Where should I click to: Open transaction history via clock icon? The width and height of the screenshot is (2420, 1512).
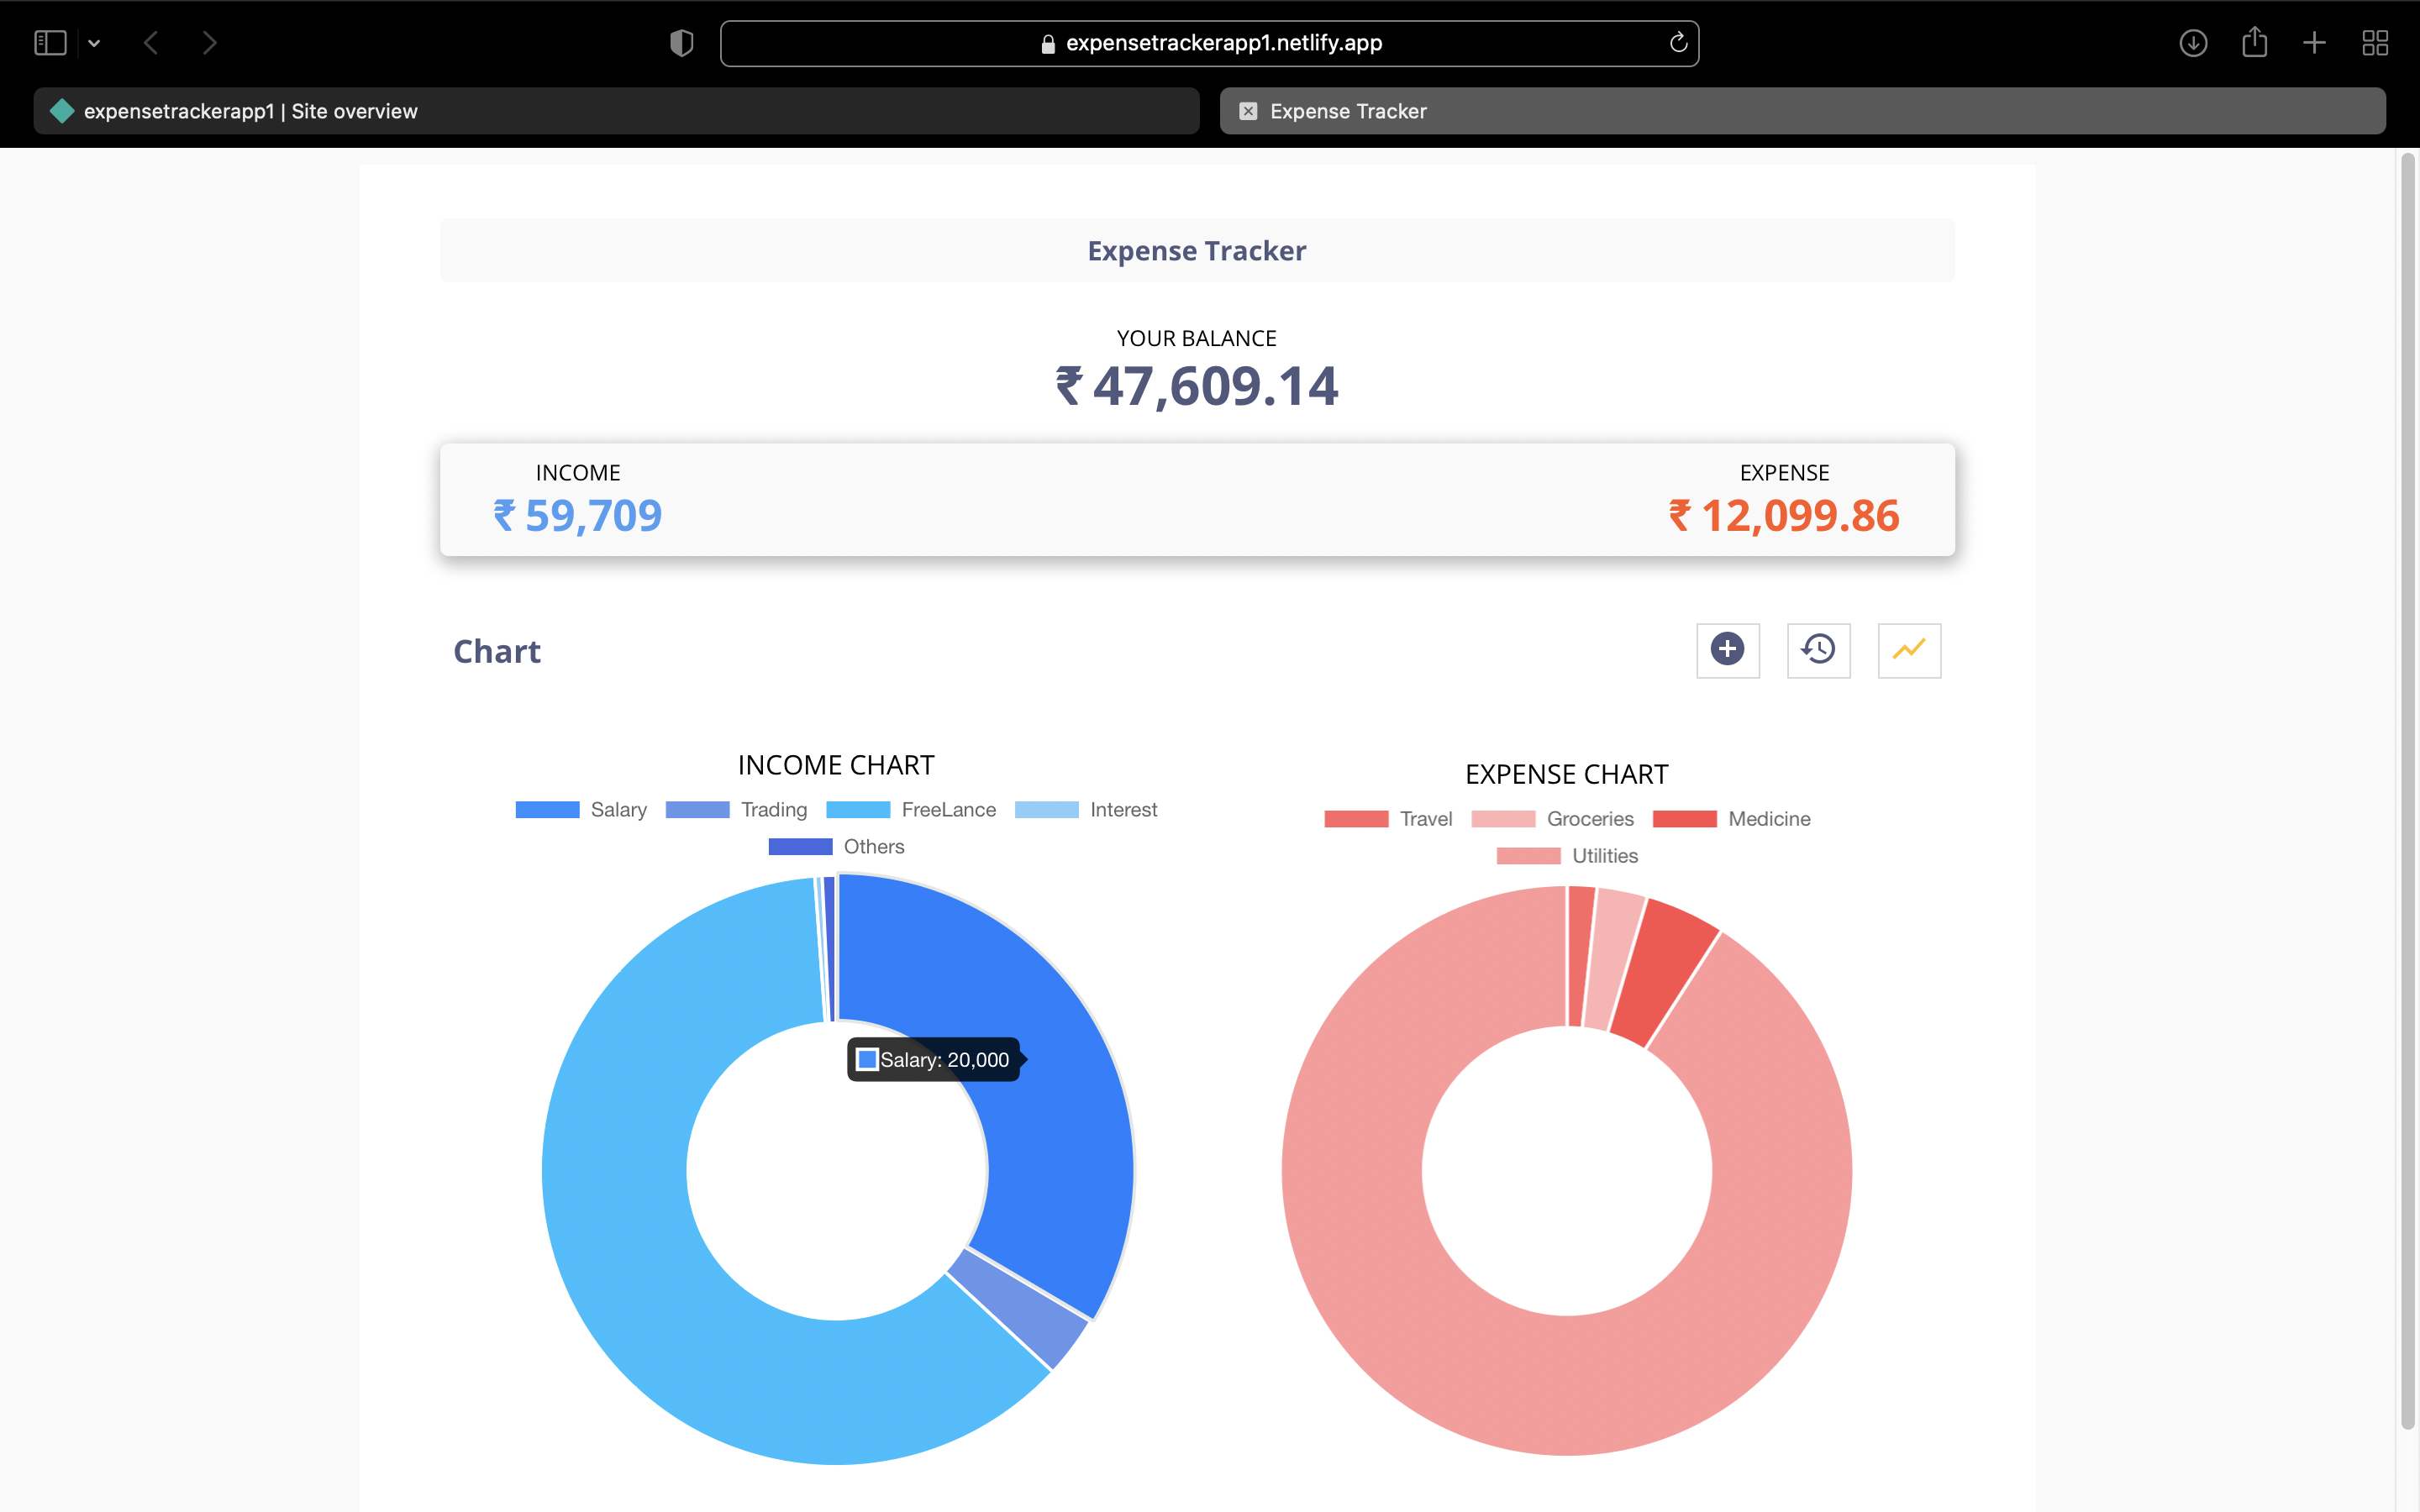tap(1818, 650)
